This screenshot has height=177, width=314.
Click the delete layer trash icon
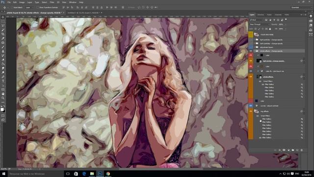click(302, 150)
